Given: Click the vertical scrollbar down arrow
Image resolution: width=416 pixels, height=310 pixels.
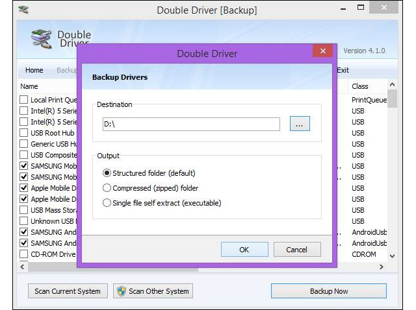Looking at the screenshot, I should [392, 256].
